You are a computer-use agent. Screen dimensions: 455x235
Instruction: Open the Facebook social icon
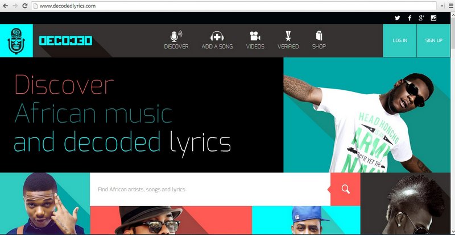pos(409,18)
